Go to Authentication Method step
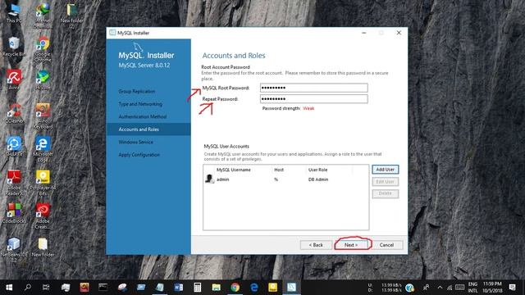The image size is (525, 295). coord(142,116)
